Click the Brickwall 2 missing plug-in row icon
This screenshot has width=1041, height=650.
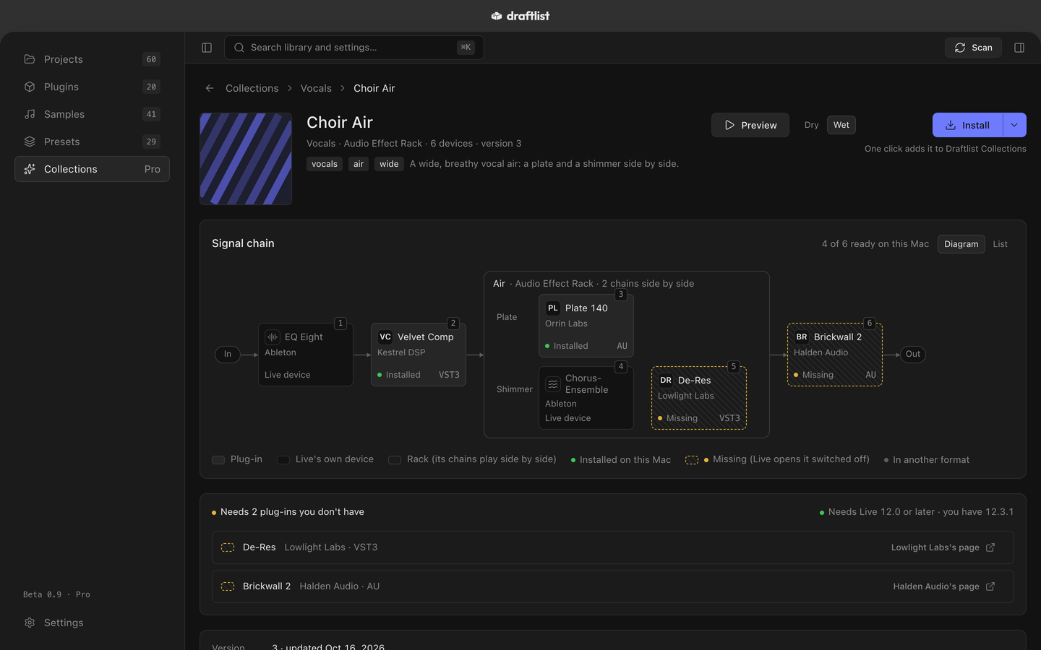pos(228,586)
